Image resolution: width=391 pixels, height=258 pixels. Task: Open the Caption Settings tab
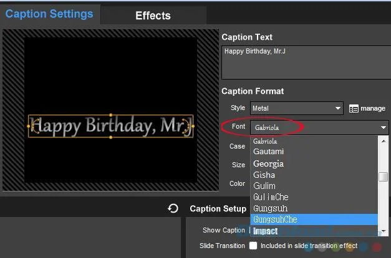(49, 14)
